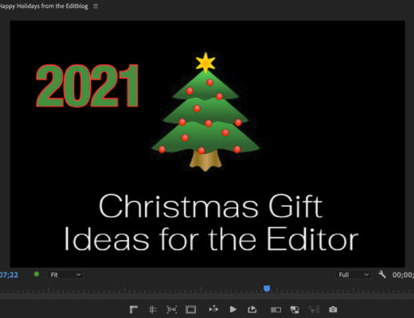The height and width of the screenshot is (318, 414).
Task: Toggle the Show Guides hash icon
Action: (x=152, y=309)
